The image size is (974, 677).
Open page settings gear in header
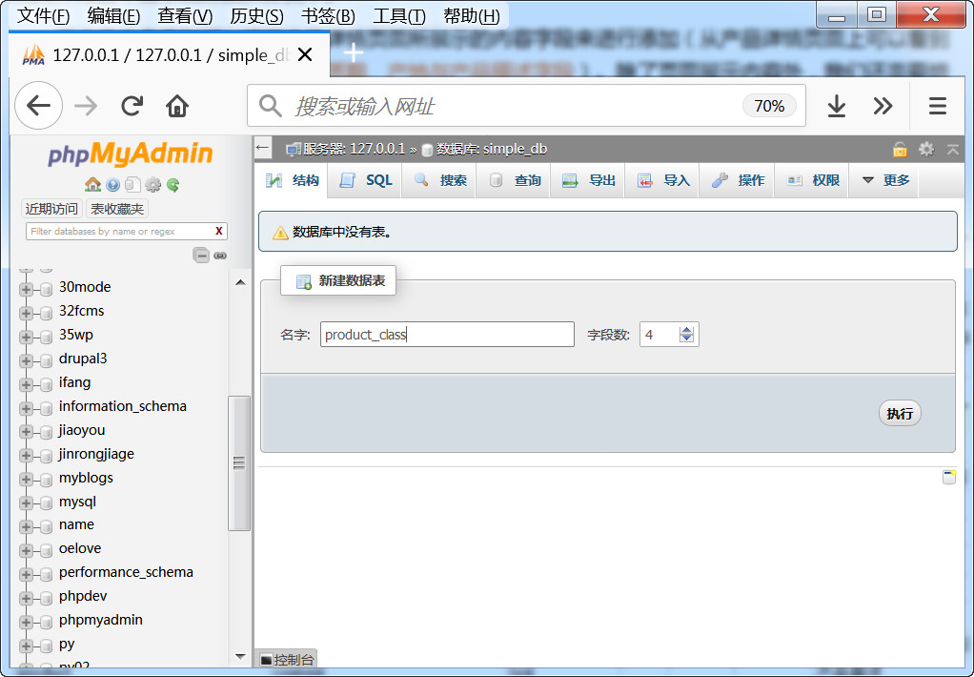click(926, 149)
